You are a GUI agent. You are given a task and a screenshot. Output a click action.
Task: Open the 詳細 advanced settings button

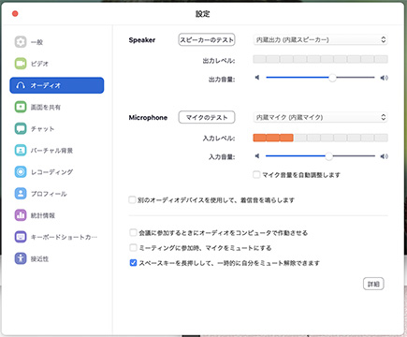point(373,284)
